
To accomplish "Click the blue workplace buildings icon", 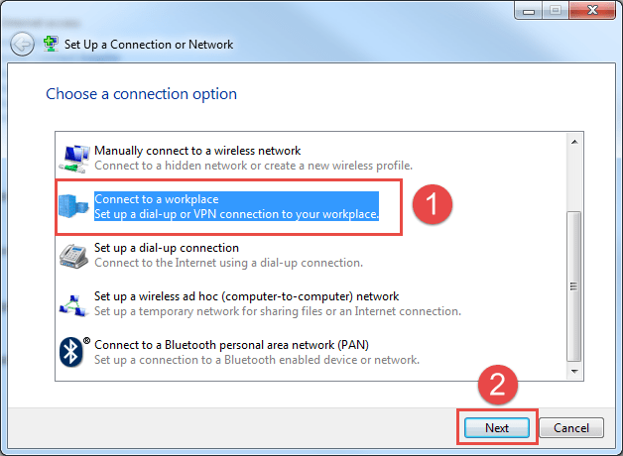I will (x=73, y=205).
